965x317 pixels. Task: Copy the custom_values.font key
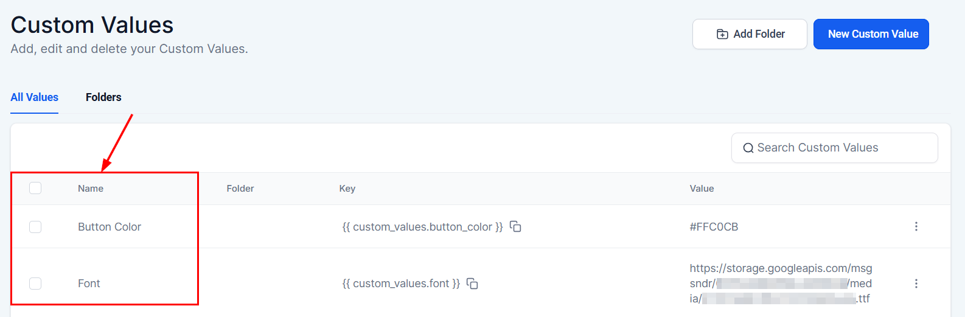click(472, 284)
